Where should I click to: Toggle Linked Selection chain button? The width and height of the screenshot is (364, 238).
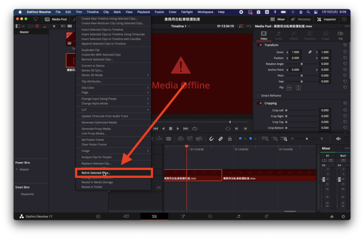[x=221, y=139]
